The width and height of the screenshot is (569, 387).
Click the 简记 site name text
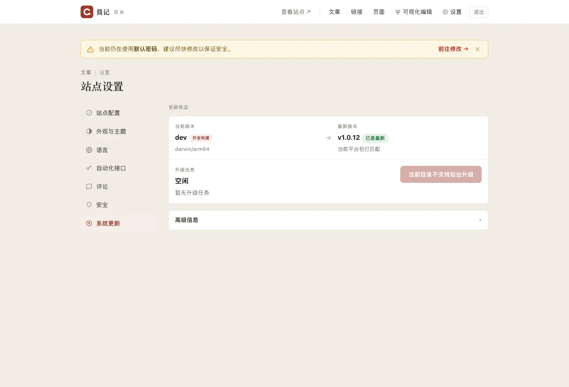[103, 12]
